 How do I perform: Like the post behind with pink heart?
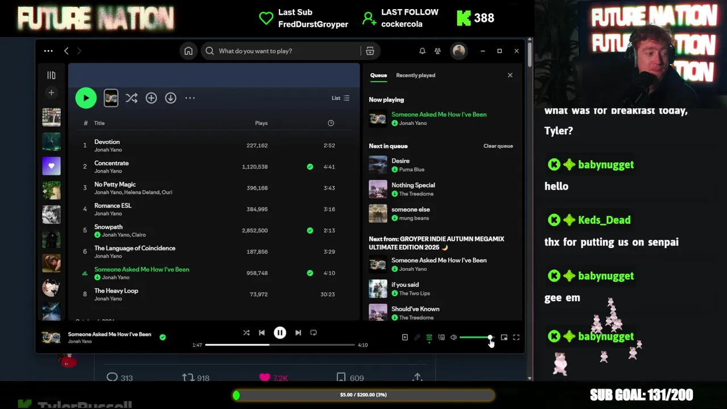265,377
